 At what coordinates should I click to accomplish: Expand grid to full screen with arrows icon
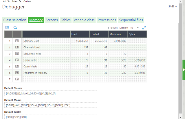(144, 28)
